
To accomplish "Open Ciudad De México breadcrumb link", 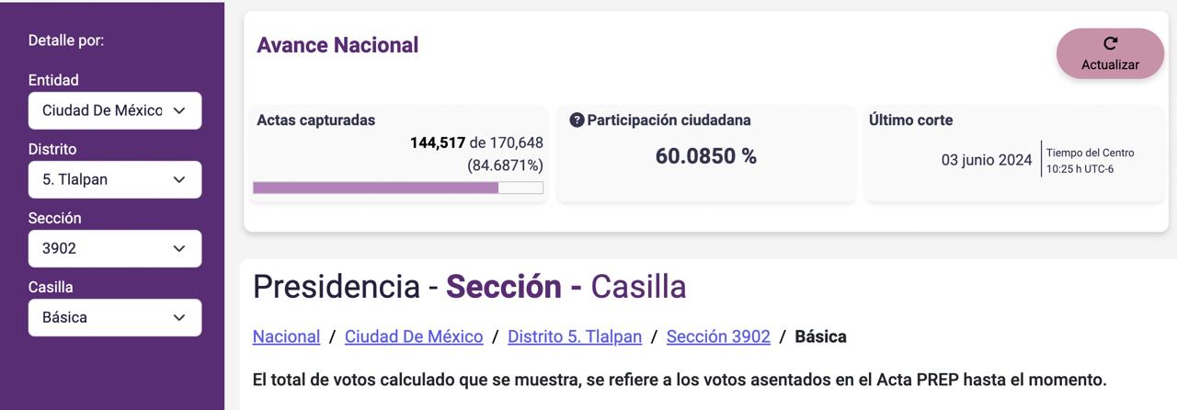I will click(414, 336).
